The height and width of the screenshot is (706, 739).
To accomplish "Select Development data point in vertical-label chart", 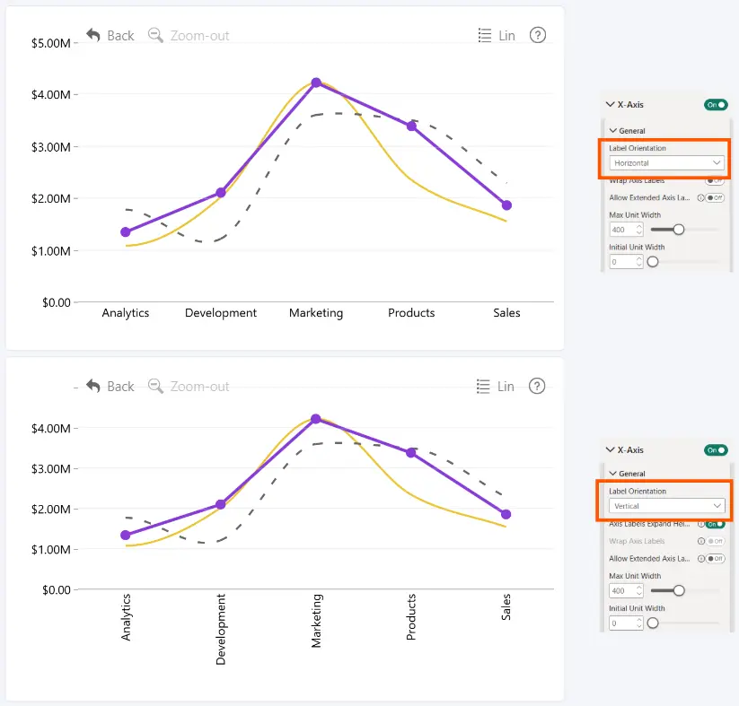I will click(x=221, y=504).
